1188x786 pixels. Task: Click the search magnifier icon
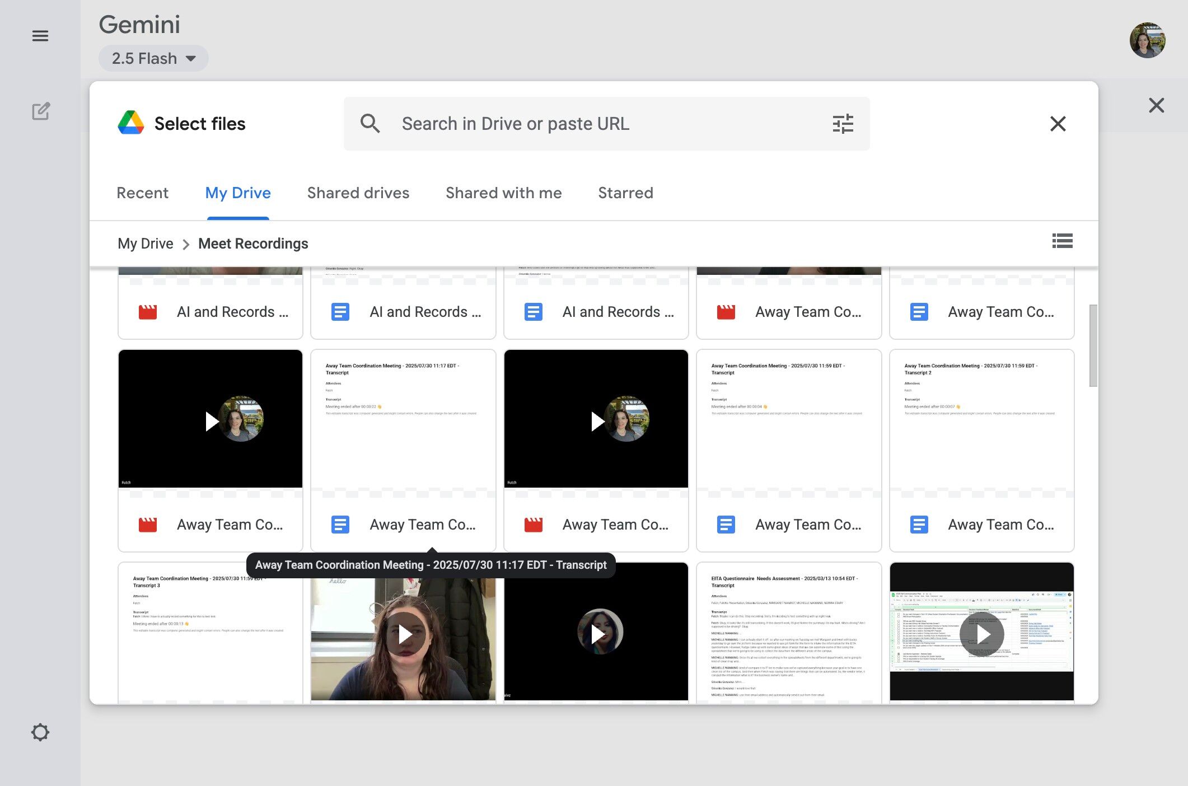(x=370, y=124)
